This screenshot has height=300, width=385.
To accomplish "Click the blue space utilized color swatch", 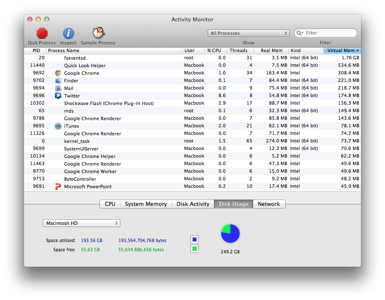I will pos(195,239).
